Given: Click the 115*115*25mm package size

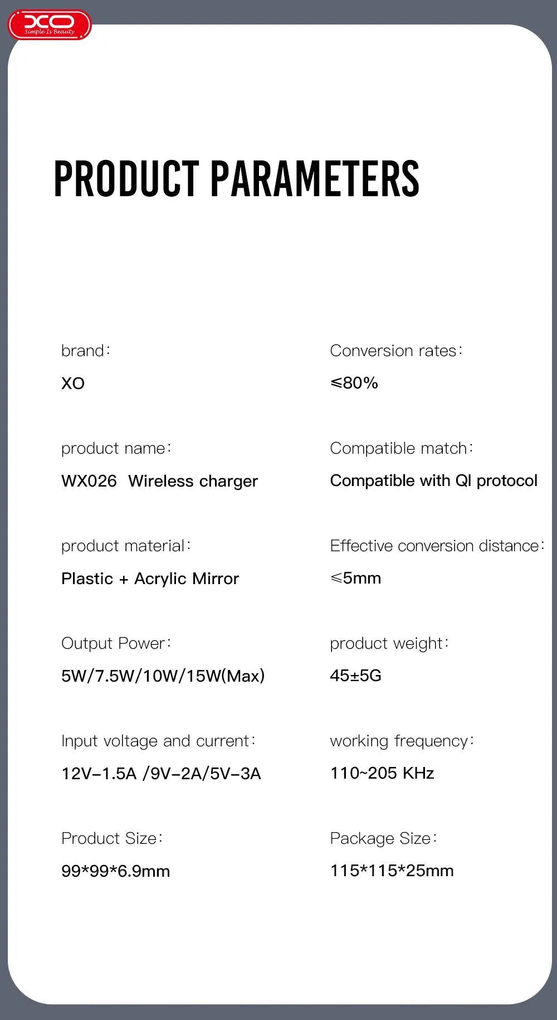Looking at the screenshot, I should click(392, 871).
